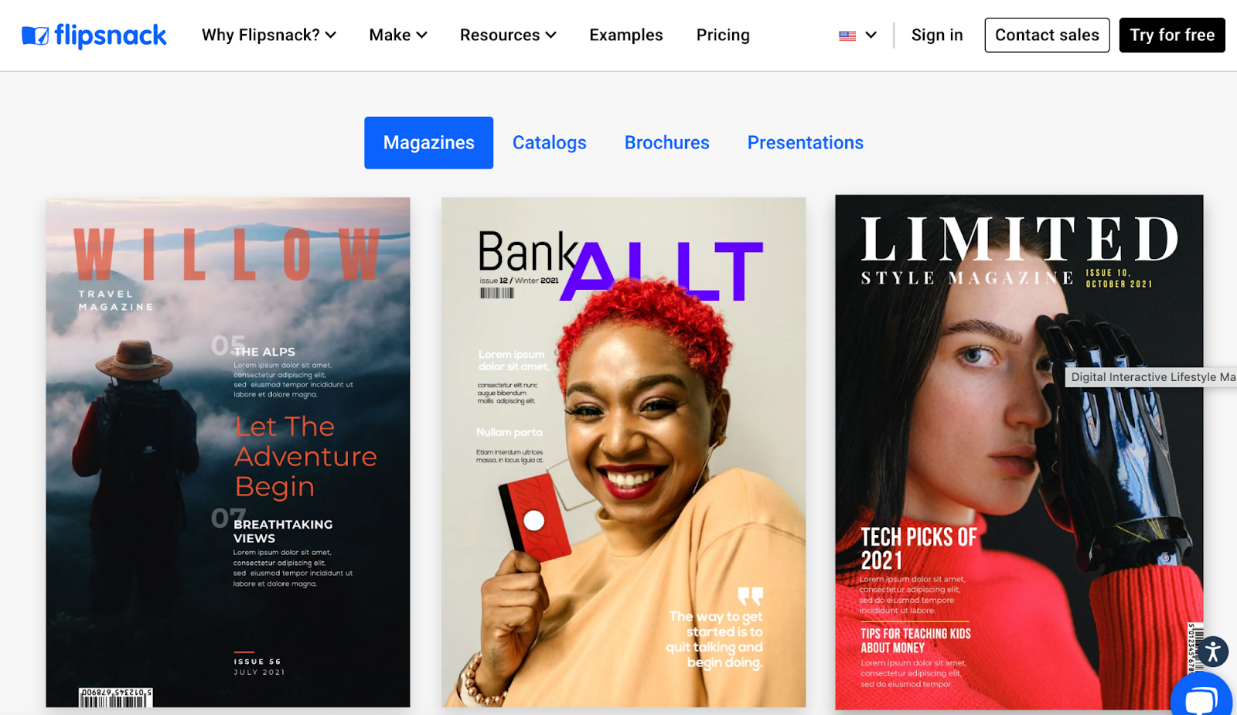Switch to the Catalogs tab
The height and width of the screenshot is (715, 1237).
tap(550, 142)
